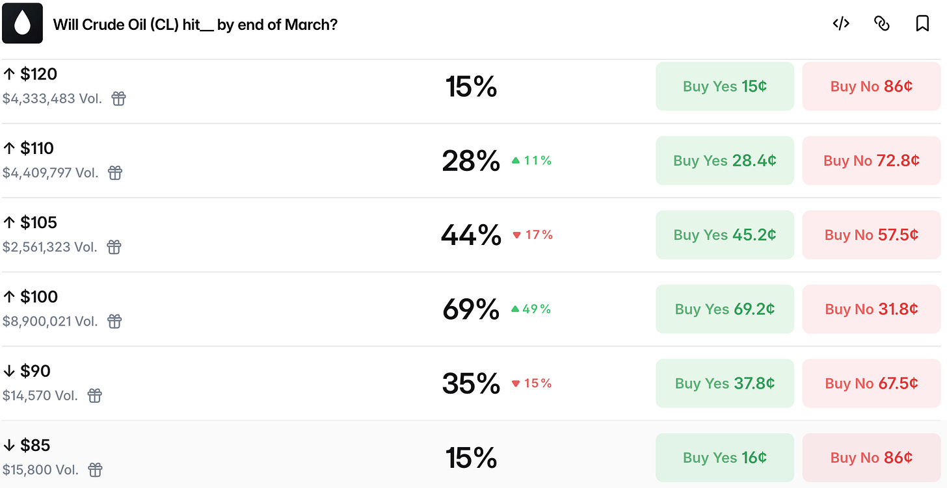Click the embed code icon
The image size is (947, 488).
[x=841, y=24]
